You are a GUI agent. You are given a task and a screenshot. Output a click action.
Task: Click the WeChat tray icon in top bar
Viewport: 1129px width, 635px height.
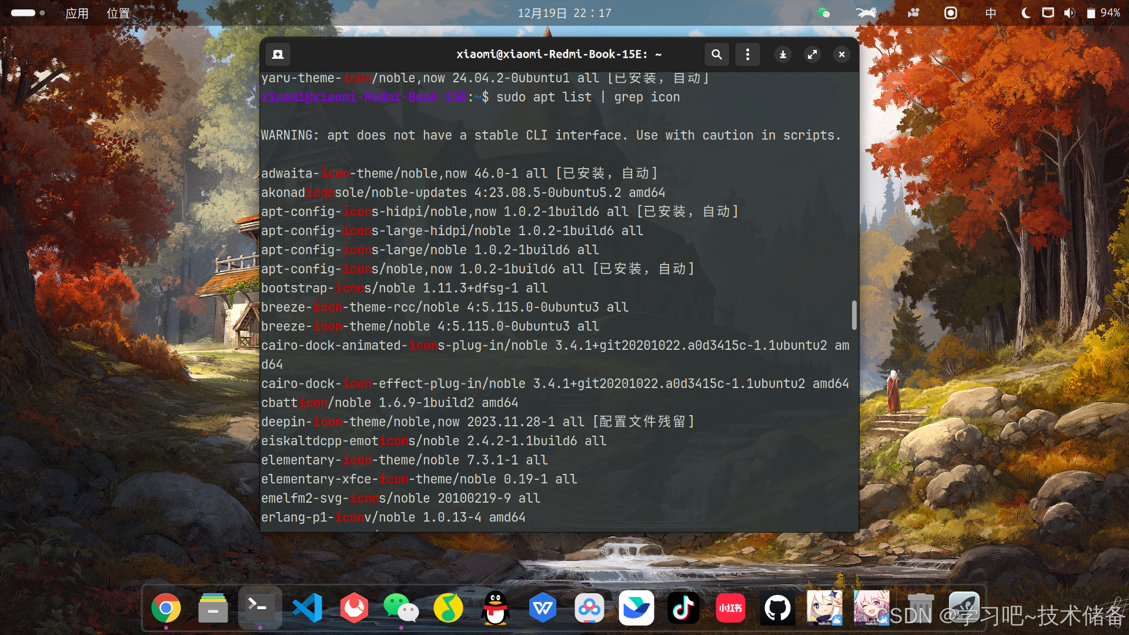[x=824, y=13]
